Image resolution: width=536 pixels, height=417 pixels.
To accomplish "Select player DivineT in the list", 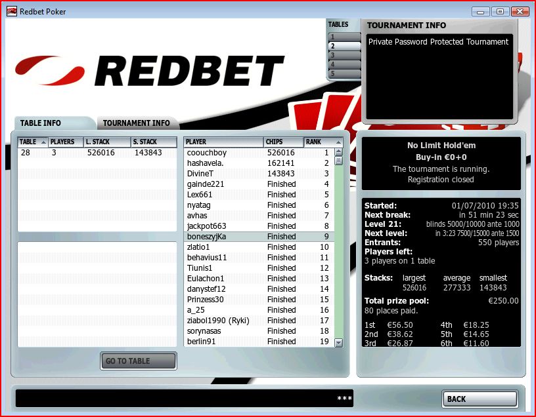I will pyautogui.click(x=259, y=174).
